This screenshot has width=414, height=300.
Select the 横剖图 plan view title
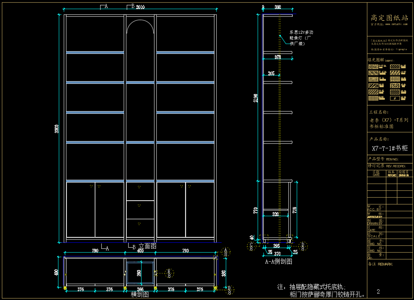(x=139, y=294)
